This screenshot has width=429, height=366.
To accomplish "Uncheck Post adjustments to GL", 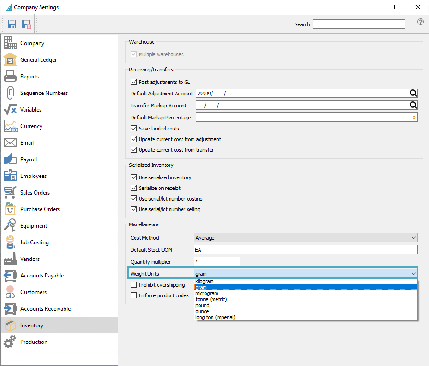I will click(x=134, y=82).
